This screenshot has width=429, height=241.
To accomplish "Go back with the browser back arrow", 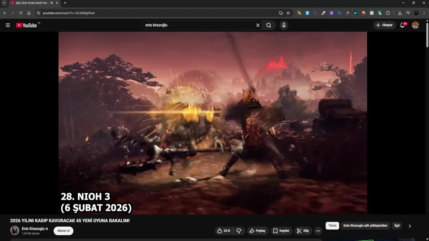I will click(5, 13).
